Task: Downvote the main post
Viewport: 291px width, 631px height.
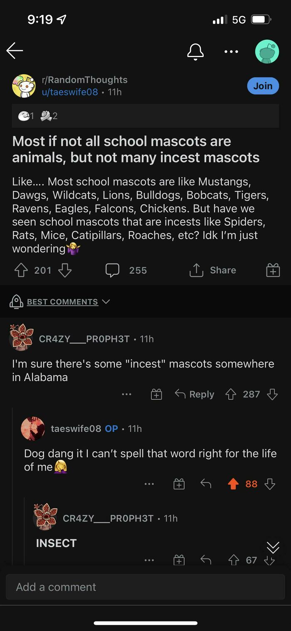Action: point(65,270)
